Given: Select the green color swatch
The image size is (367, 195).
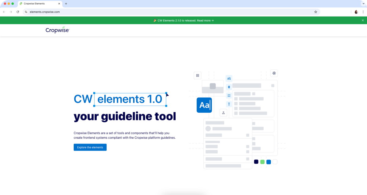Looking at the screenshot, I should click(262, 162).
